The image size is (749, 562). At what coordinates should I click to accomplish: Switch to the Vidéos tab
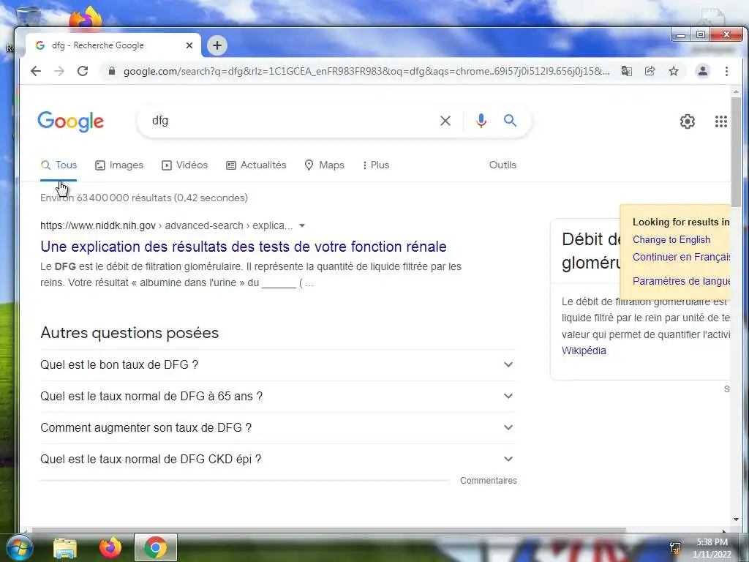pos(184,165)
